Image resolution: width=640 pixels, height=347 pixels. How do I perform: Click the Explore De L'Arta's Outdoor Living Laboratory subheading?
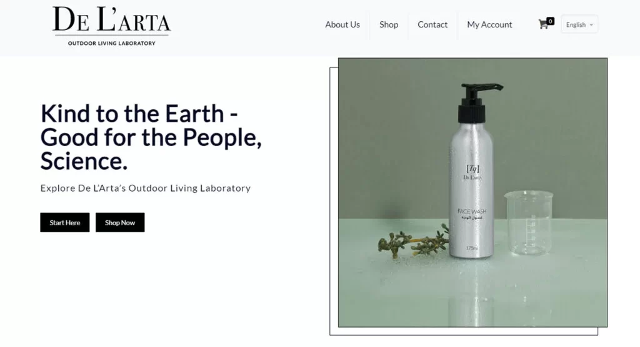(x=145, y=188)
